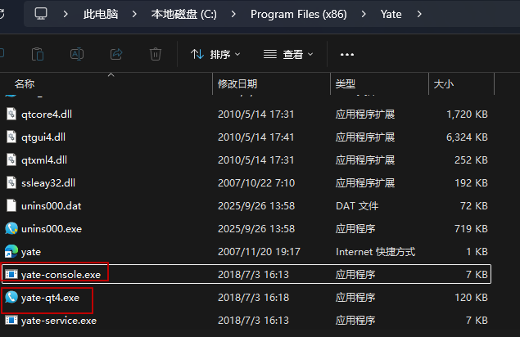
Task: Click size 1,720 KB of qtcore4.dll
Action: 467,115
